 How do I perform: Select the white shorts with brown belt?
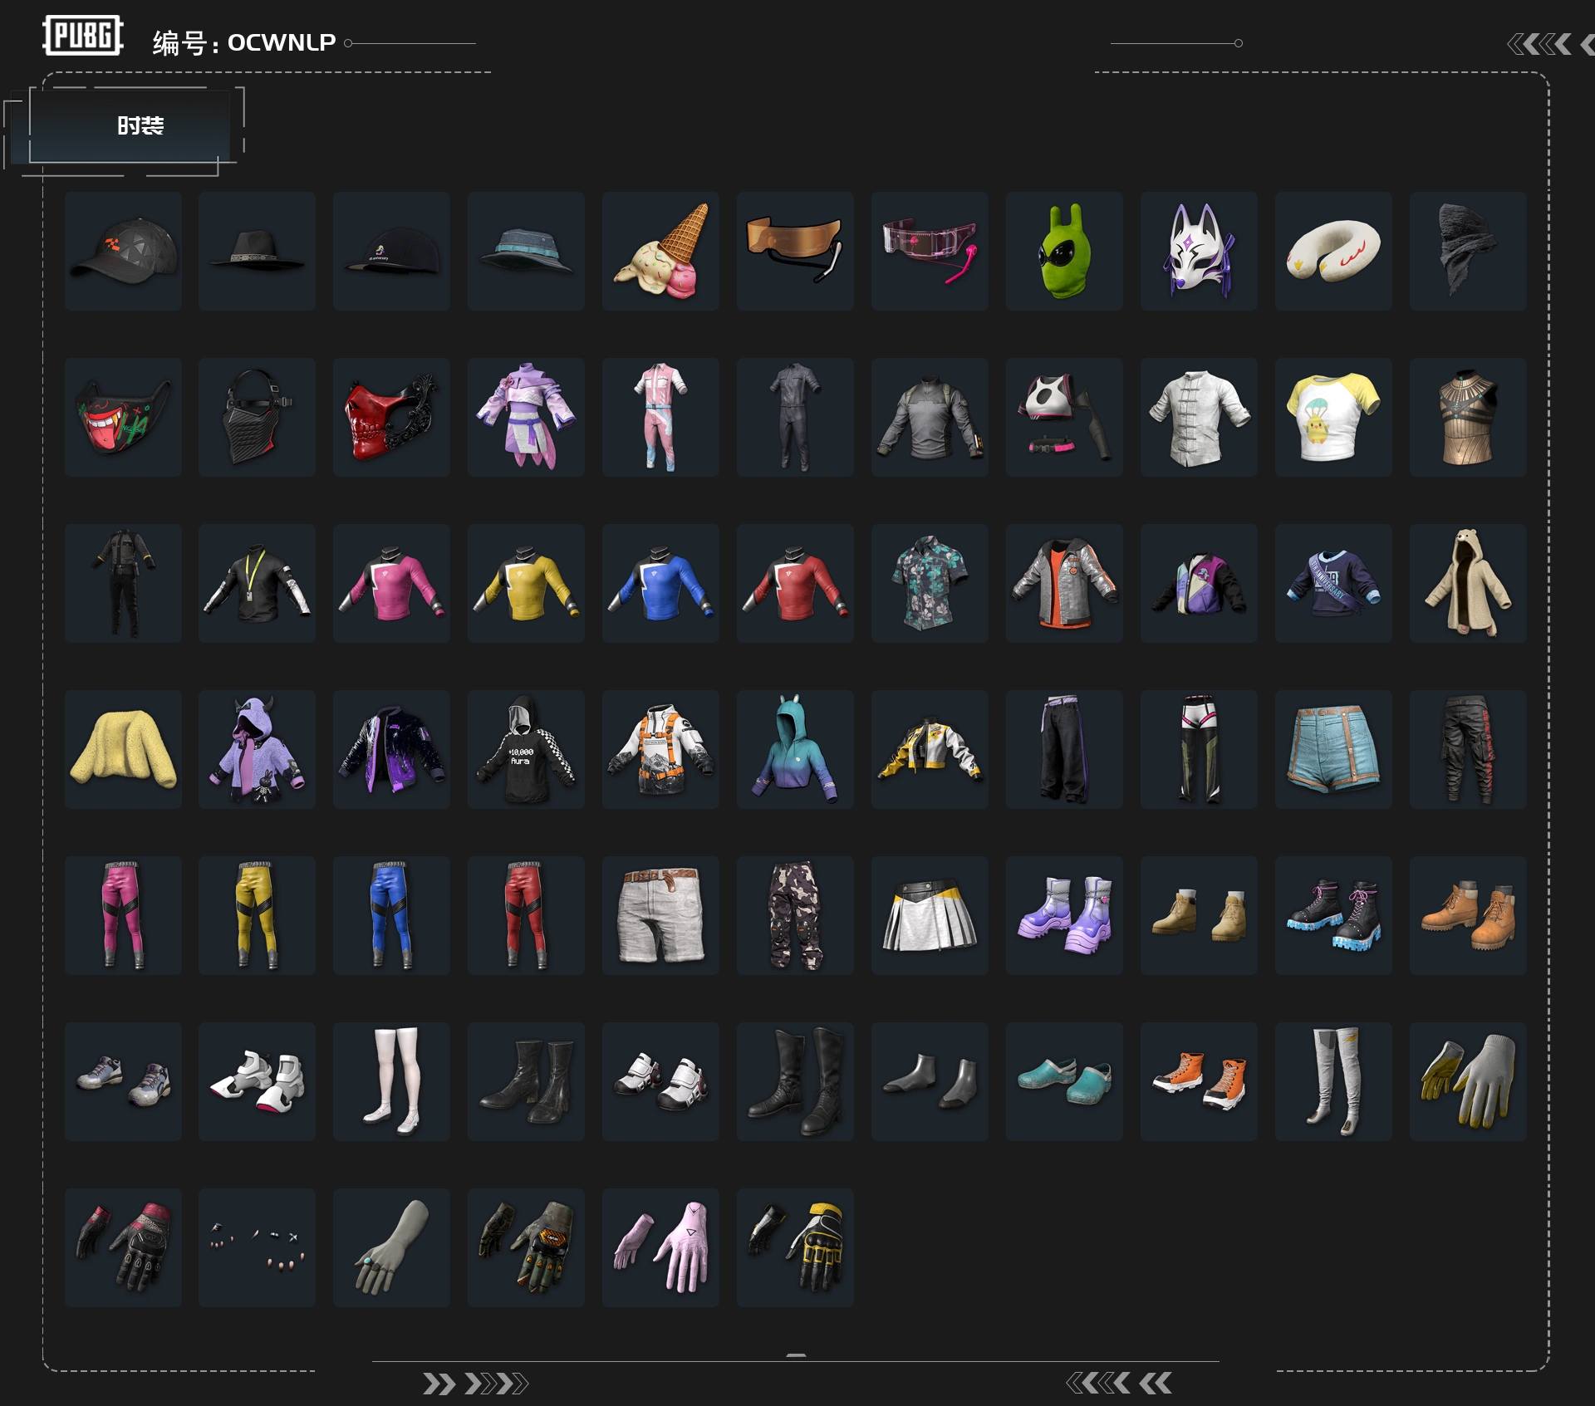click(x=660, y=915)
